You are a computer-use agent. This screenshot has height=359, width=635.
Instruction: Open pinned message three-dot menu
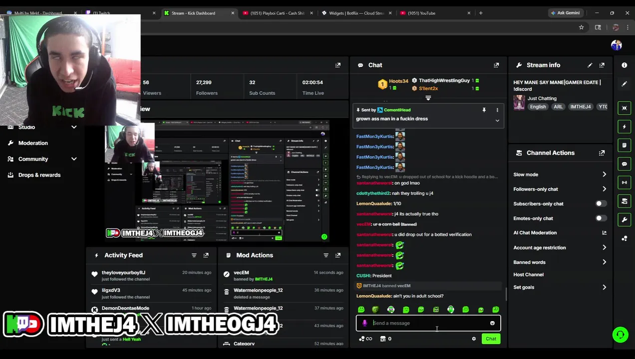click(x=497, y=110)
